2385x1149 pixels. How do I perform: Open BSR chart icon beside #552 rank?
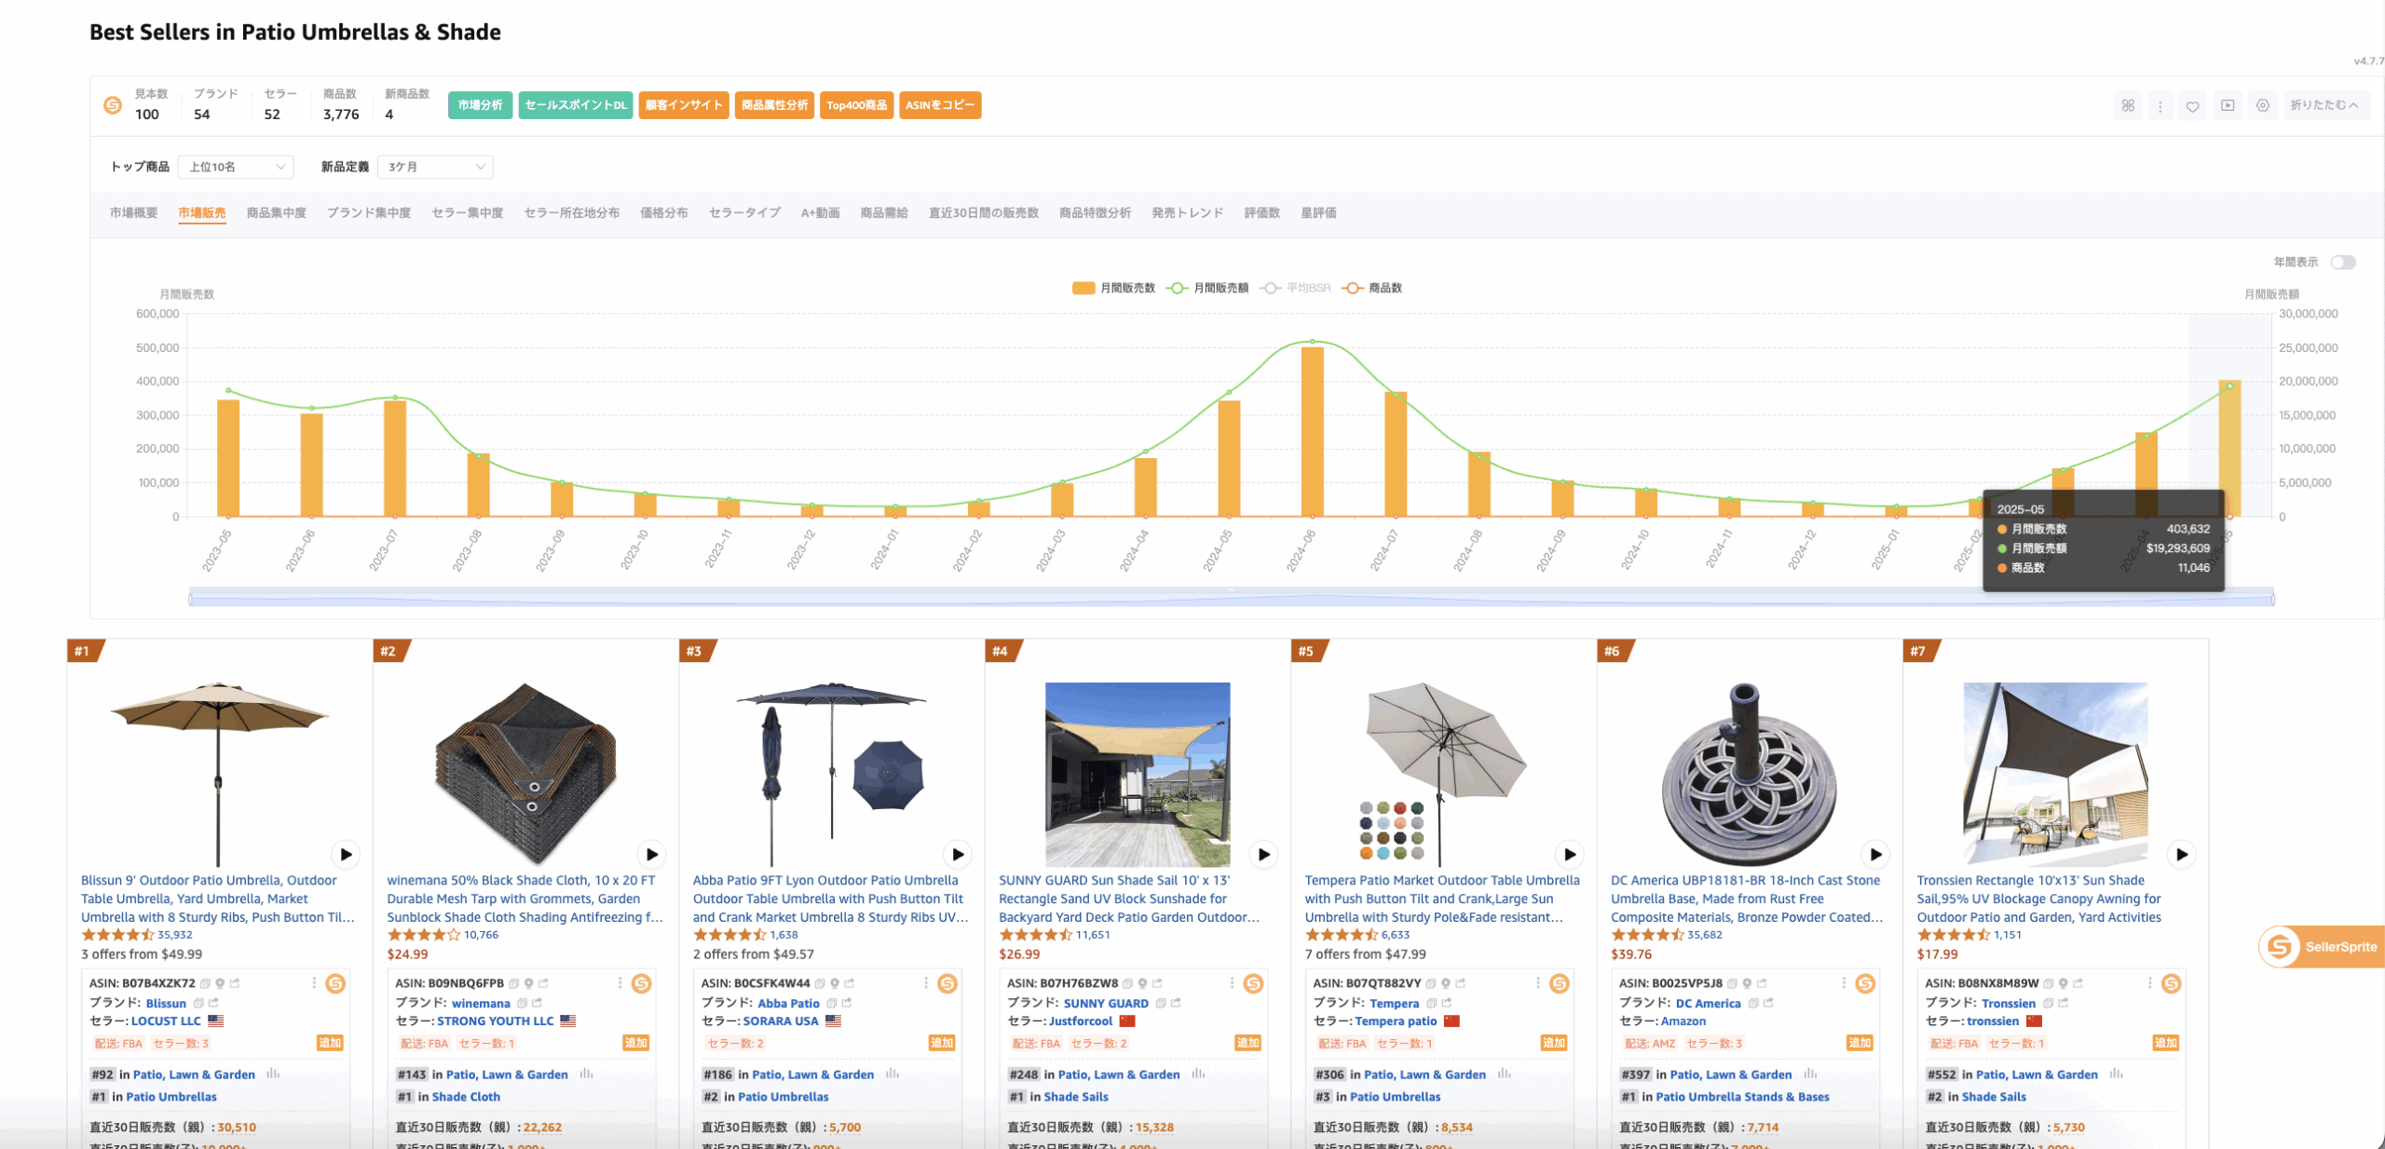tap(2116, 1074)
